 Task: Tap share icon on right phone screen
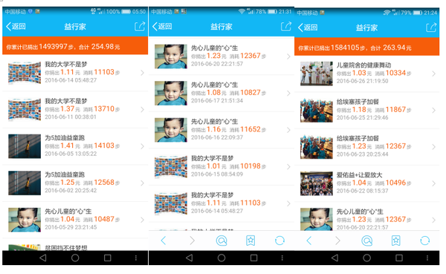[x=431, y=27]
